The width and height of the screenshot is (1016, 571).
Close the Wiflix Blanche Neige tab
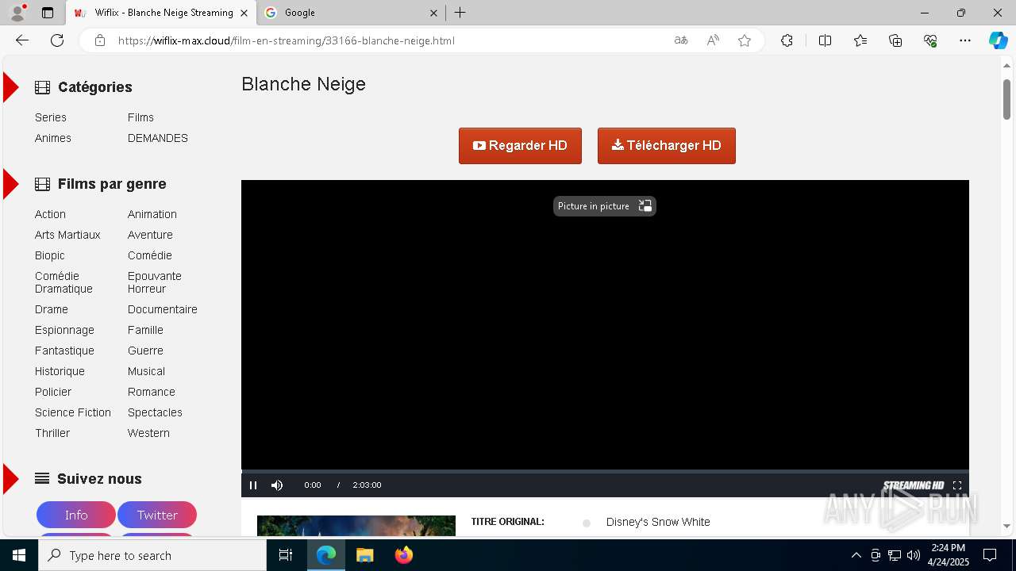click(244, 13)
